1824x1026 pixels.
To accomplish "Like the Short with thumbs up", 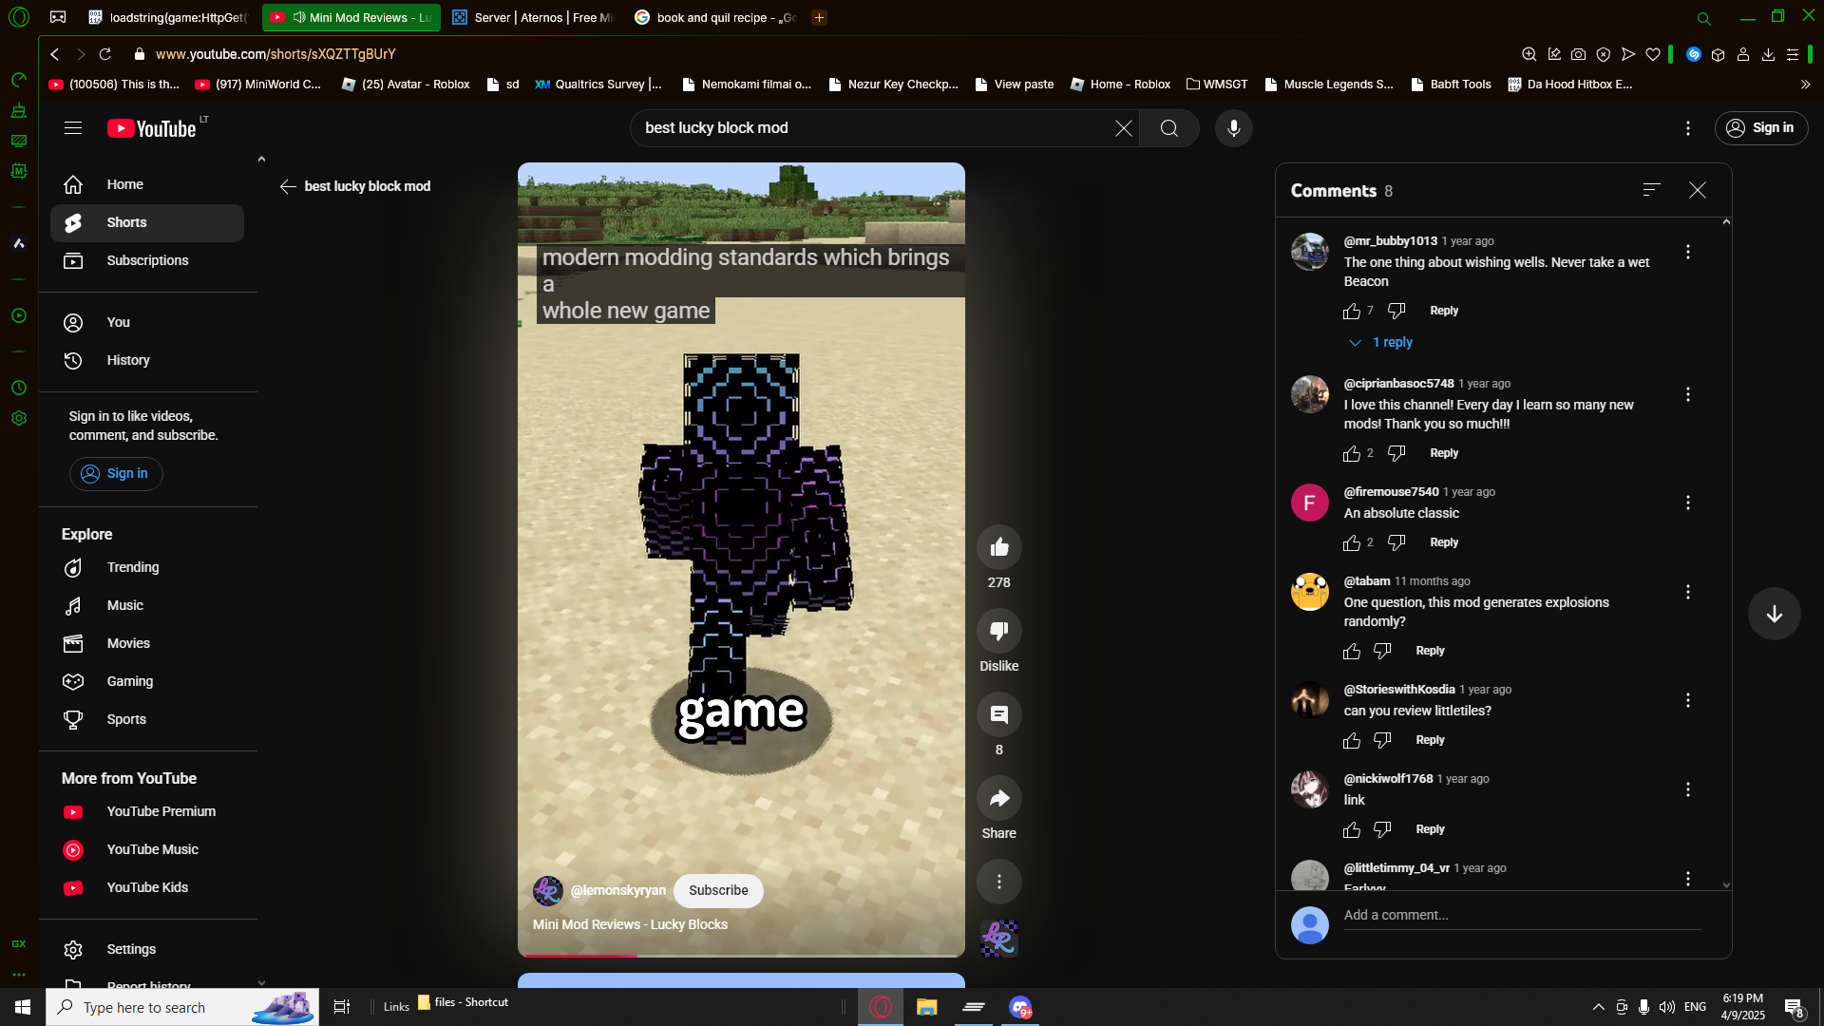I will click(999, 547).
